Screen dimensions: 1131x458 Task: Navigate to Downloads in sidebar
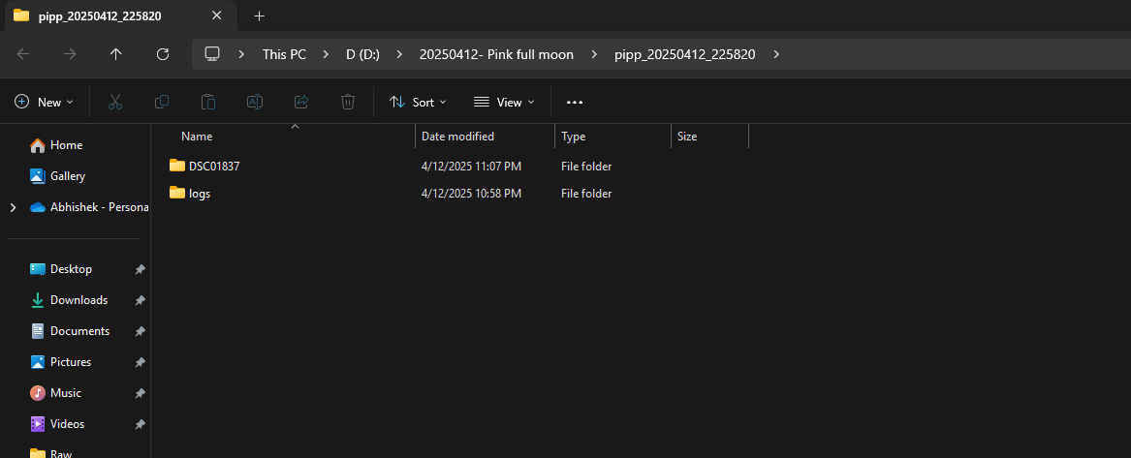point(79,300)
